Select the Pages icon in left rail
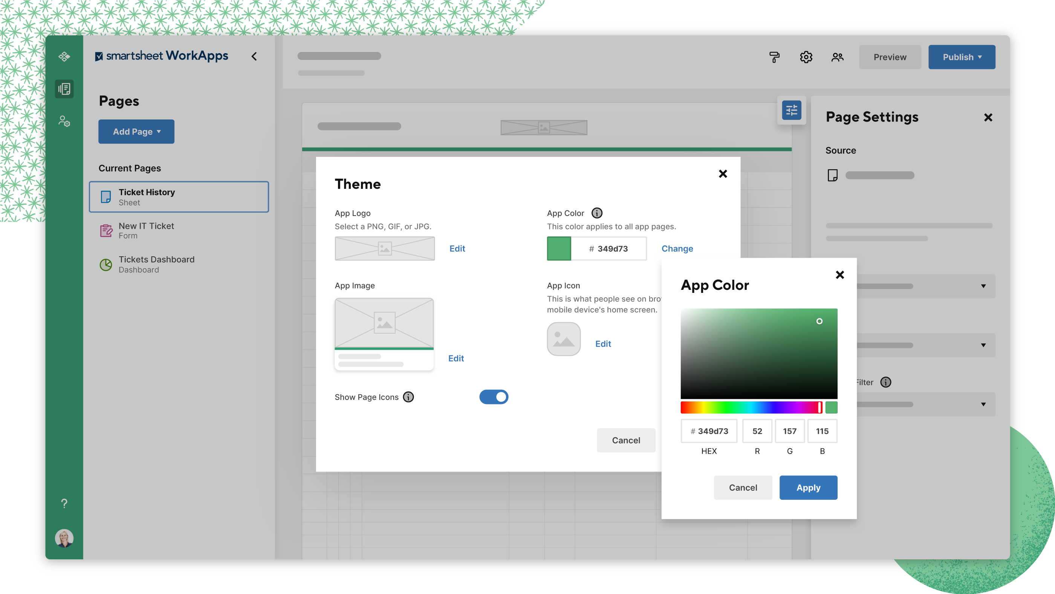The width and height of the screenshot is (1055, 594). [64, 89]
